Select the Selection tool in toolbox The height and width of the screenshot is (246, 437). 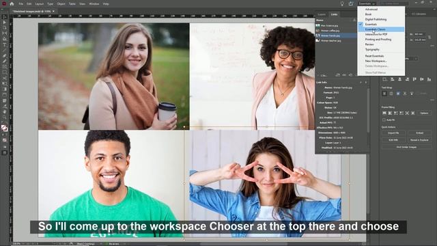(x=5, y=16)
